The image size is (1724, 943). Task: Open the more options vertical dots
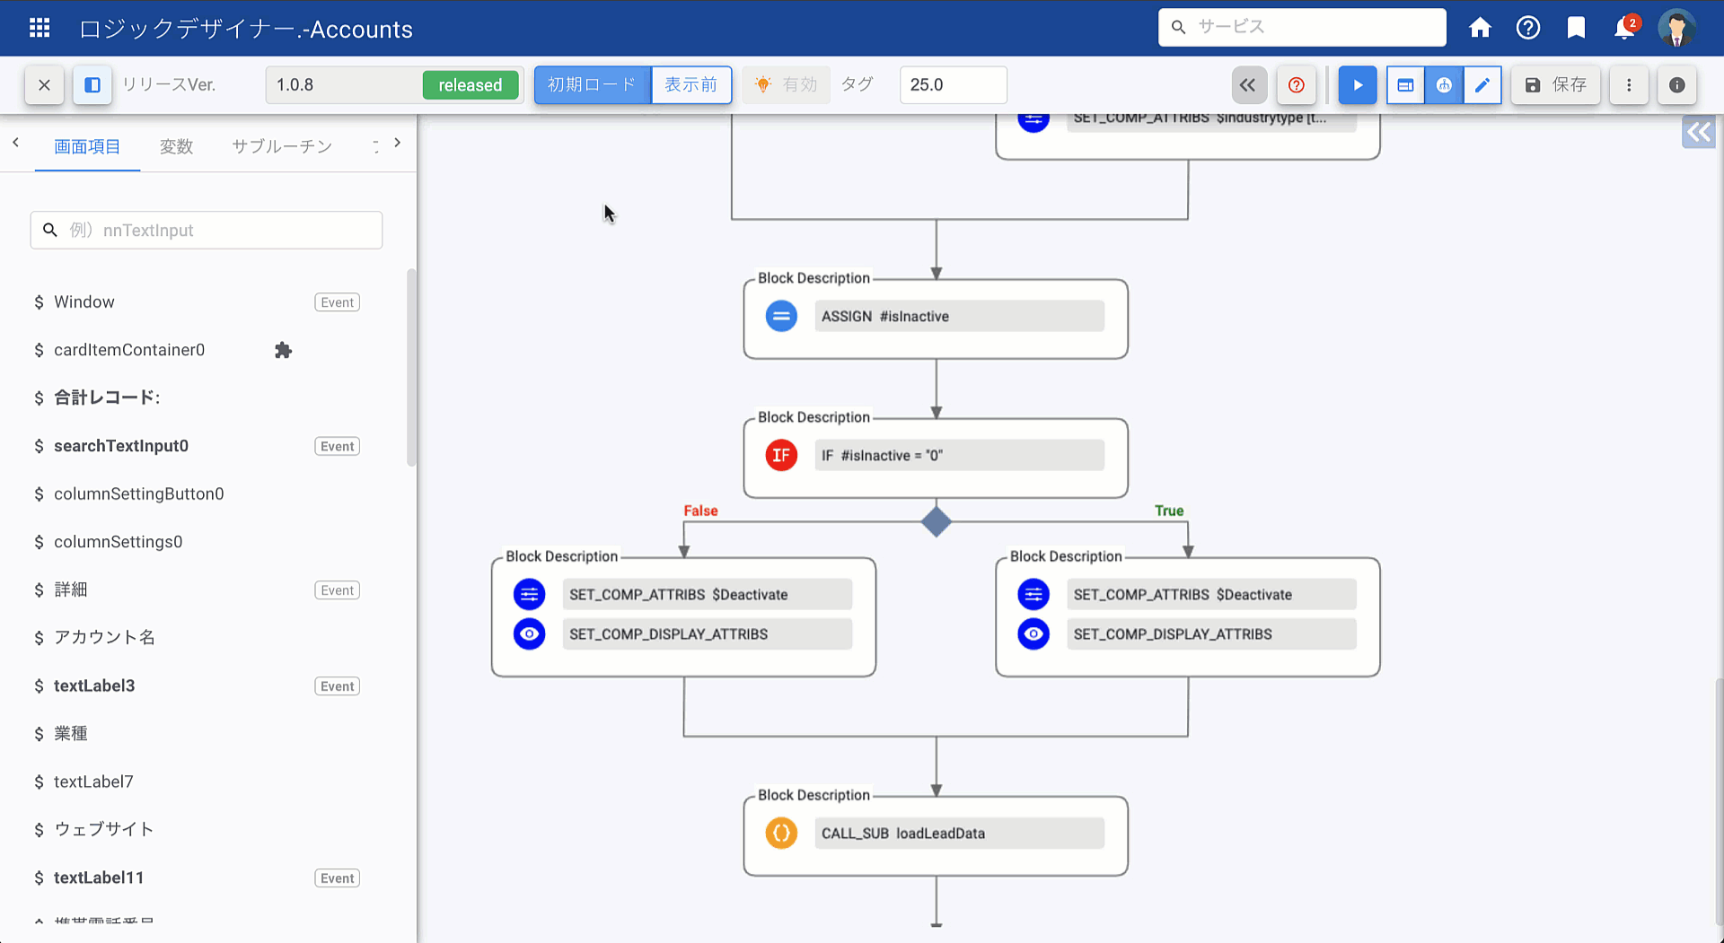click(1629, 85)
